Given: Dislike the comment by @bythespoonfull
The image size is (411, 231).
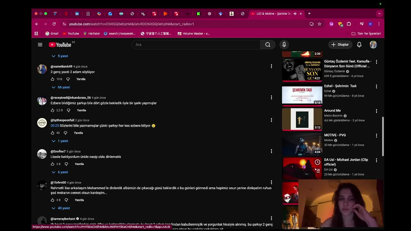Looking at the screenshot, I should (x=66, y=133).
